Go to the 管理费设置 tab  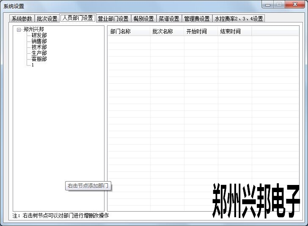point(197,19)
